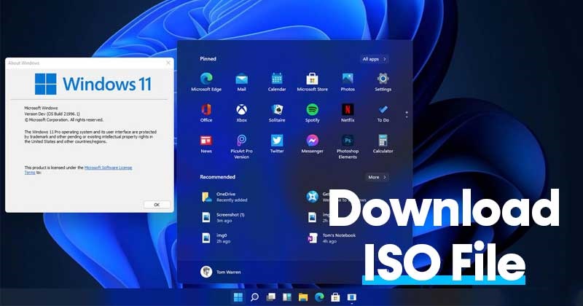
Task: Launch Edge from the taskbar
Action: click(319, 297)
